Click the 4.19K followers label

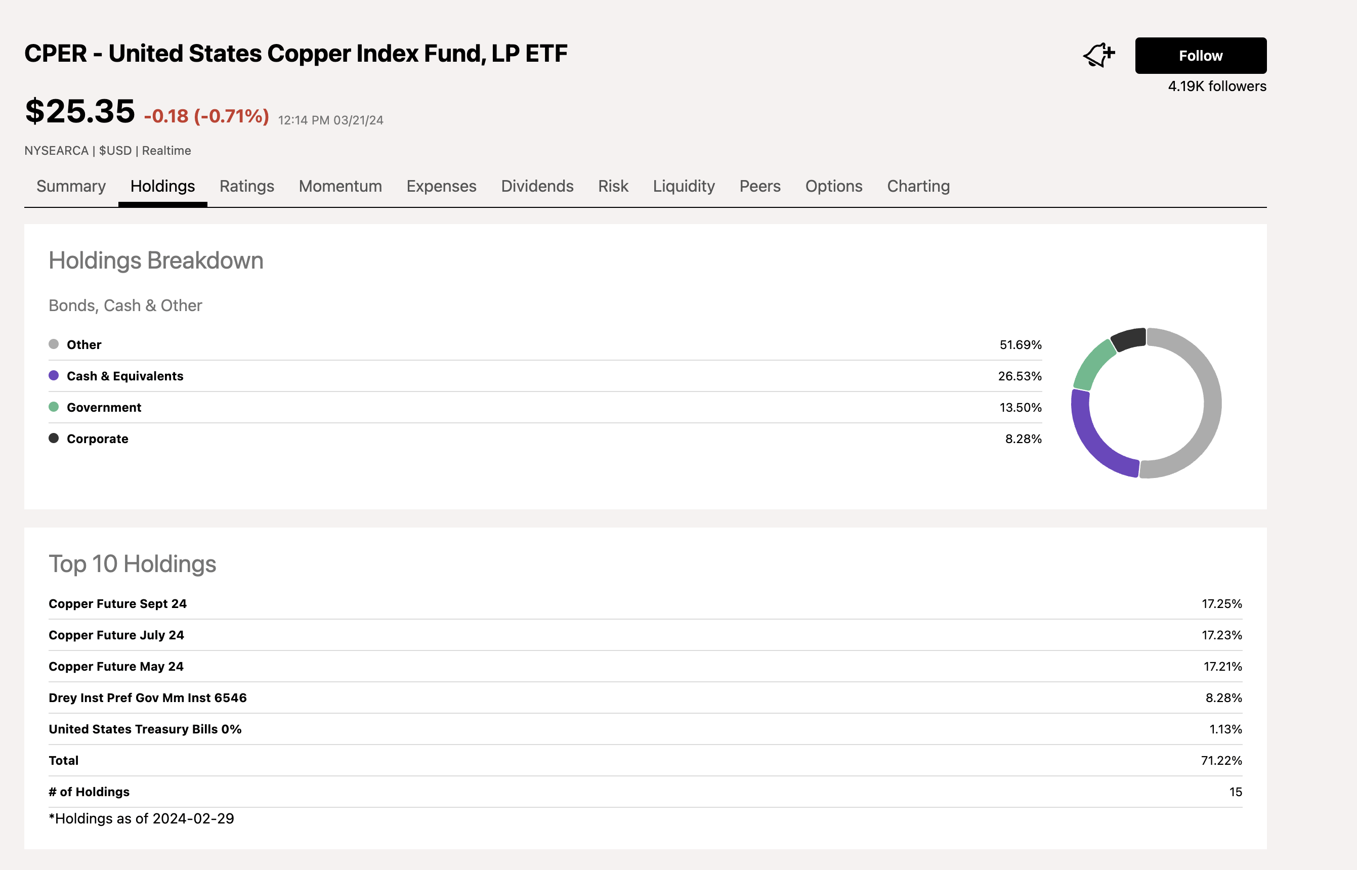point(1217,86)
